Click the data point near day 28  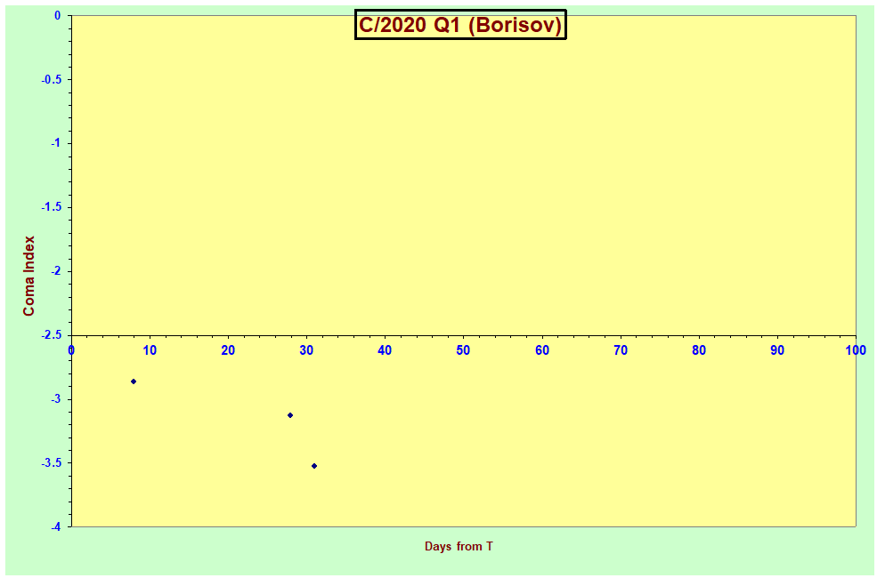pyautogui.click(x=290, y=415)
